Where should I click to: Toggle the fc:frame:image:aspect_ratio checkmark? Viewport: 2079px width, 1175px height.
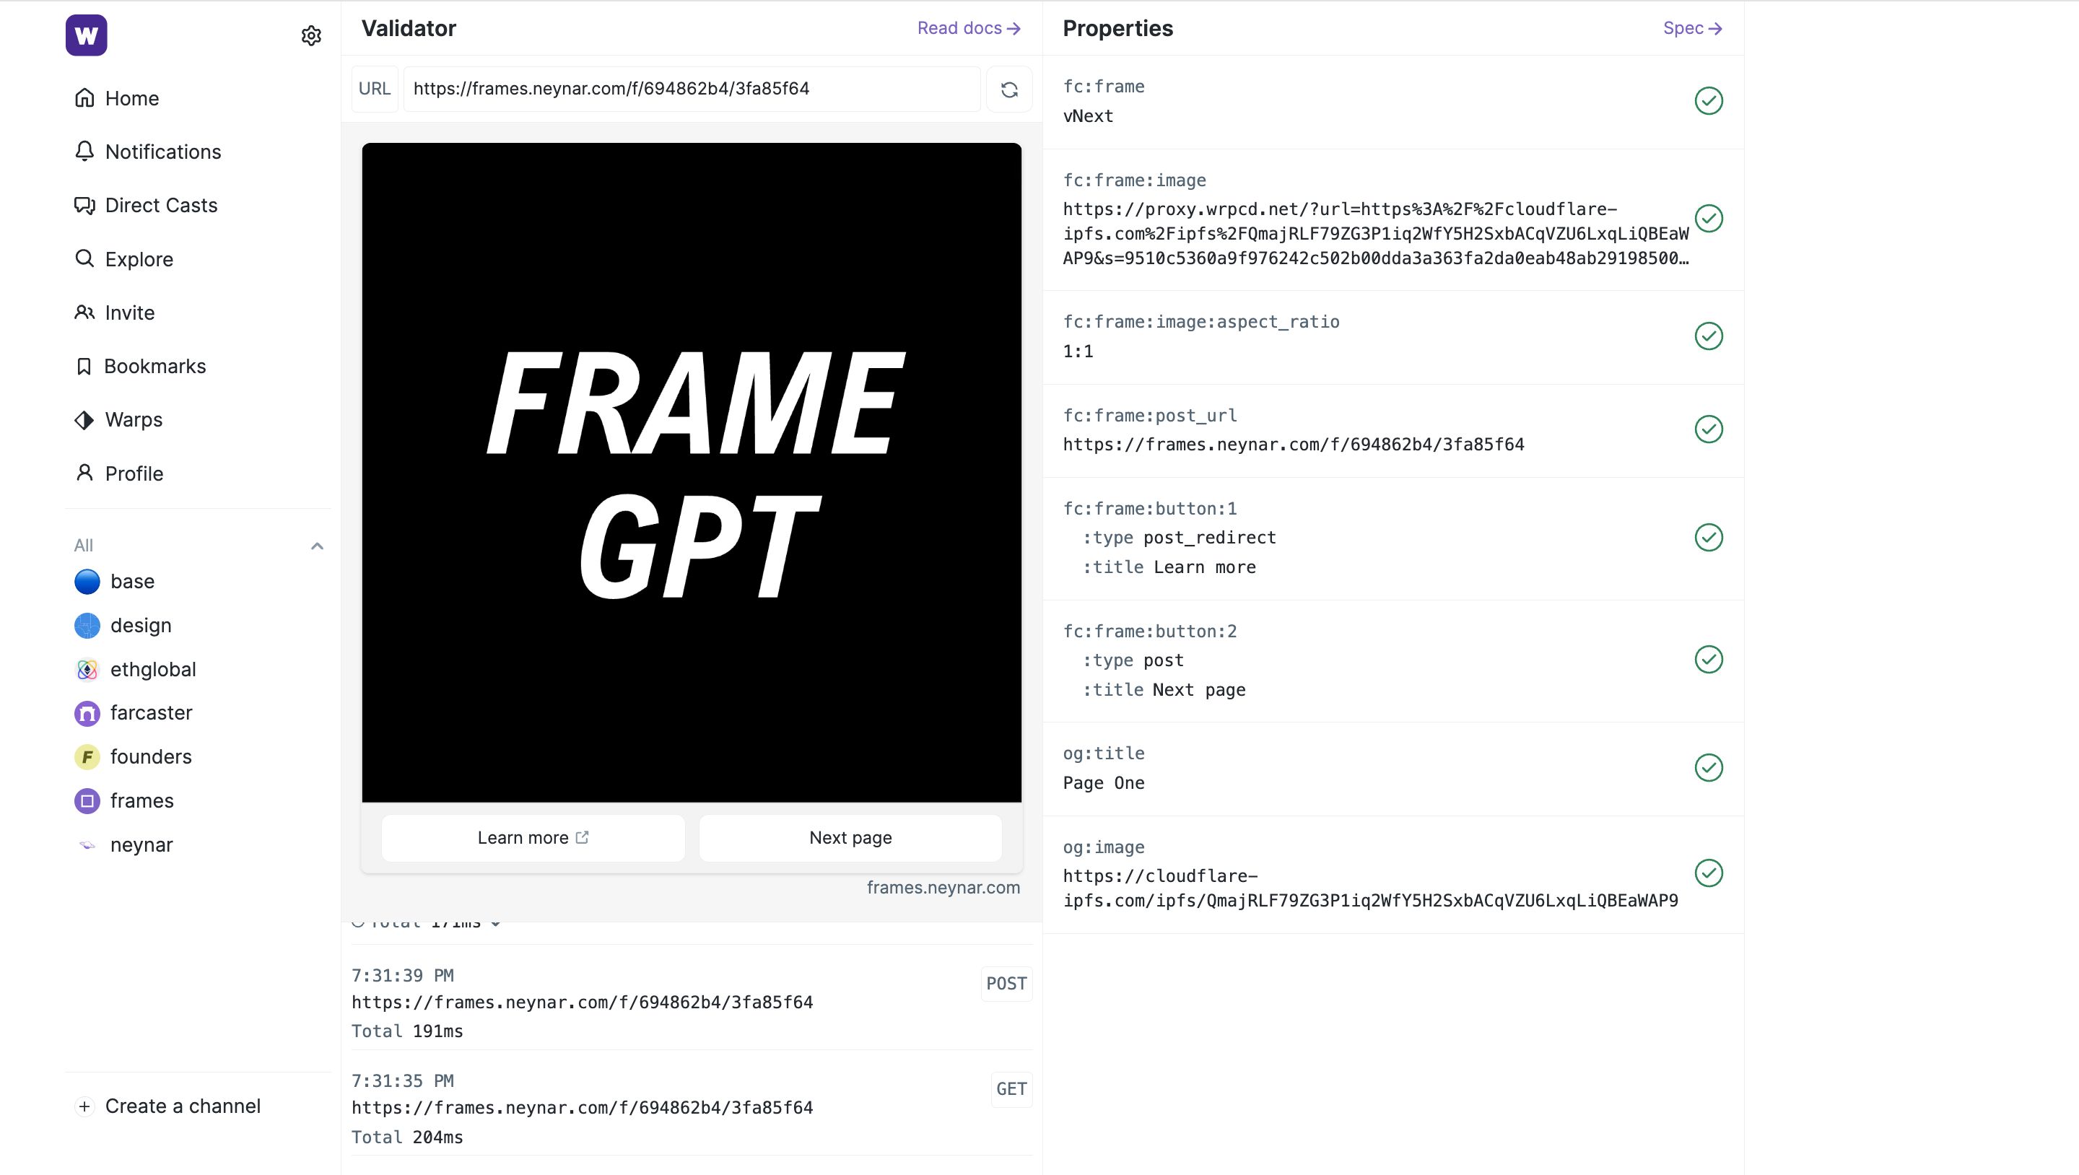(x=1709, y=336)
